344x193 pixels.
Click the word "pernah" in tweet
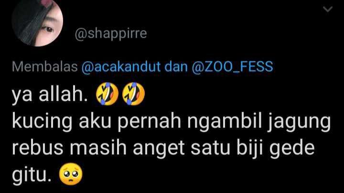(x=149, y=122)
